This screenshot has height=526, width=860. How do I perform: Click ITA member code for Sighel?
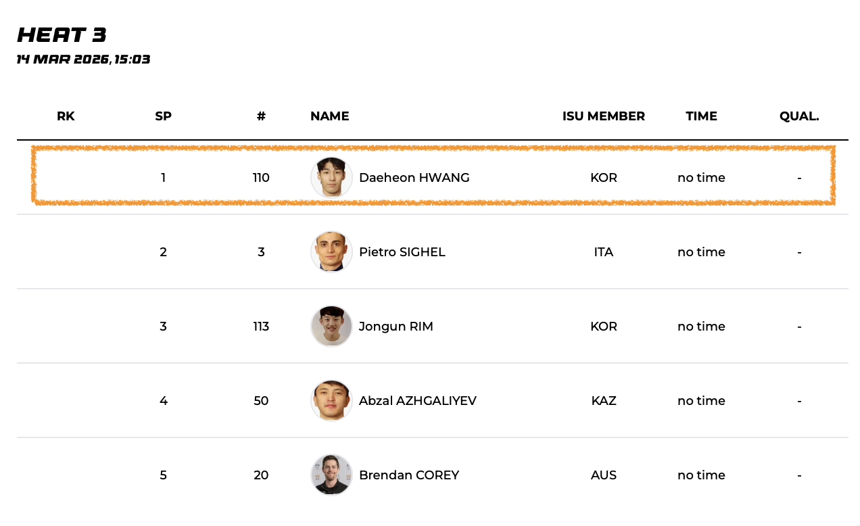tap(603, 252)
